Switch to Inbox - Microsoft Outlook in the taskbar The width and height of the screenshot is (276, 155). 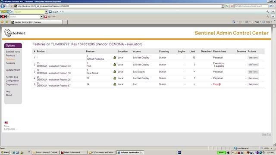pyautogui.click(x=45, y=152)
